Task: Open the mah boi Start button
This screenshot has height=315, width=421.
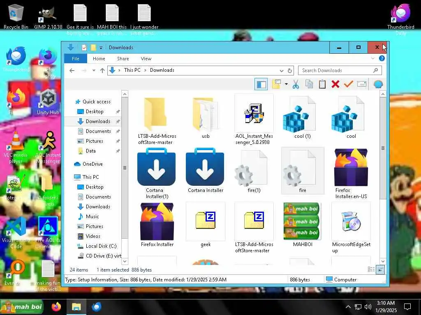Action: click(x=22, y=307)
